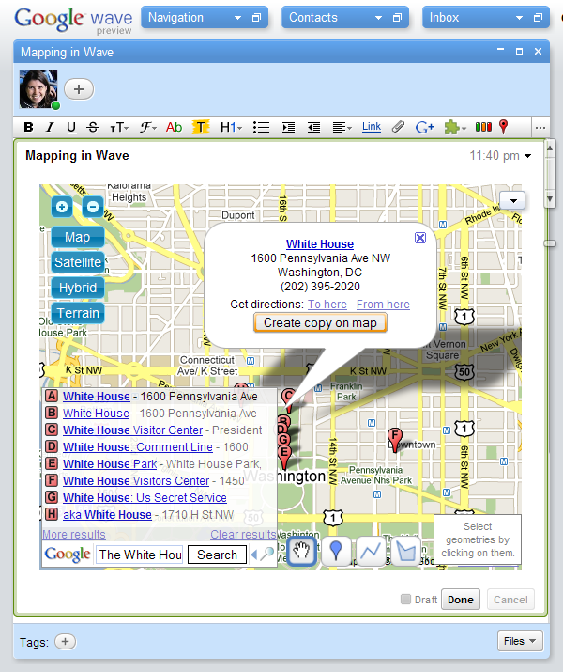Screen dimensions: 563x672
Task: Toggle bold formatting
Action: point(29,127)
